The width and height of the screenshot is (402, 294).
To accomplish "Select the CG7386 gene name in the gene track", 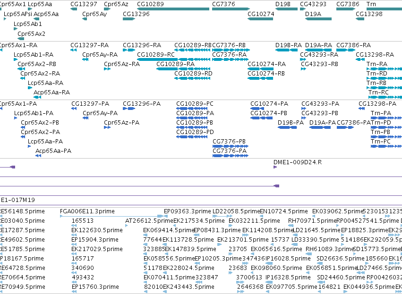I will 348,4.
